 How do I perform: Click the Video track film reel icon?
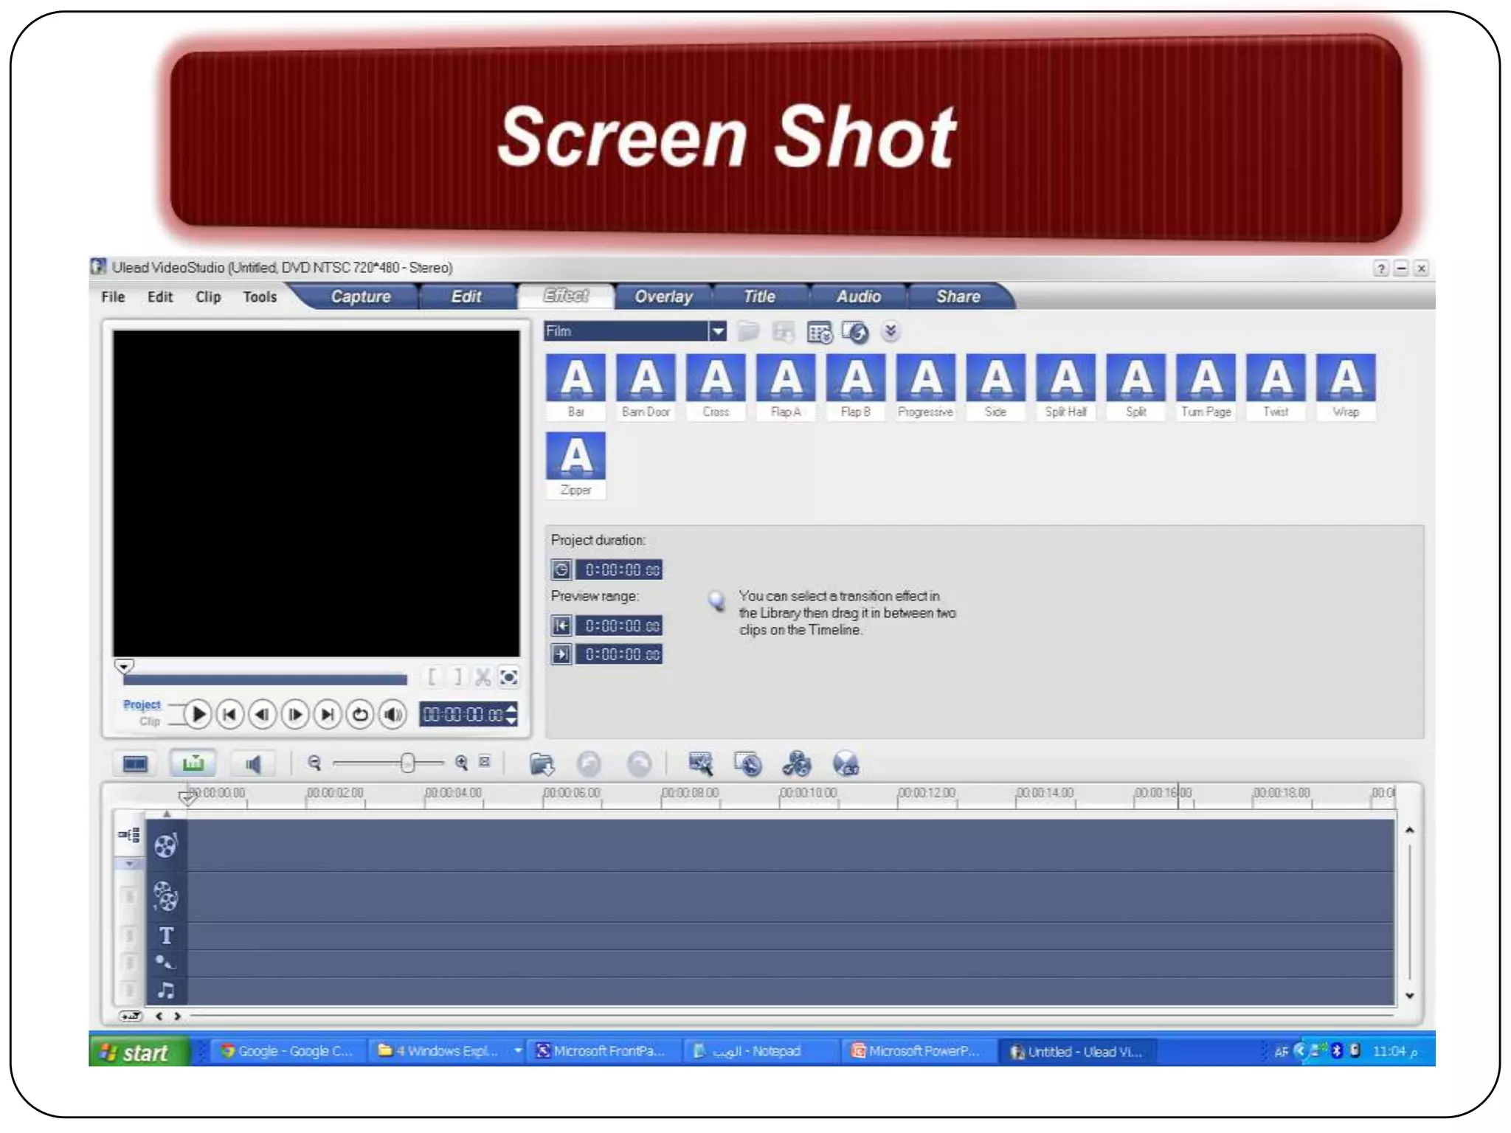click(165, 845)
